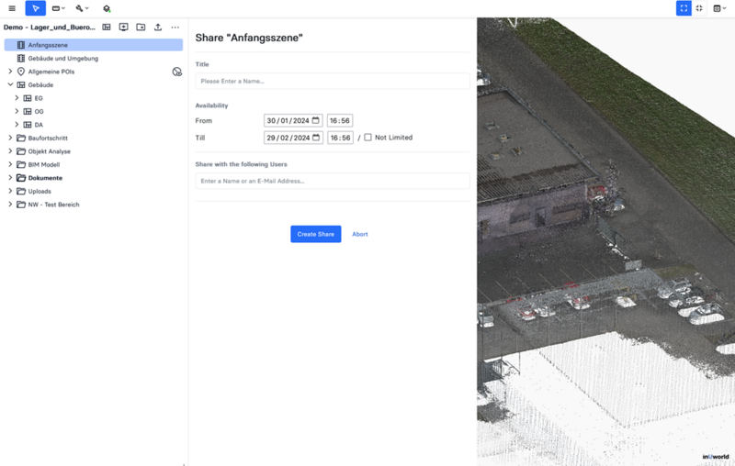Click the new folder icon in project header
The image size is (735, 466).
pyautogui.click(x=141, y=28)
